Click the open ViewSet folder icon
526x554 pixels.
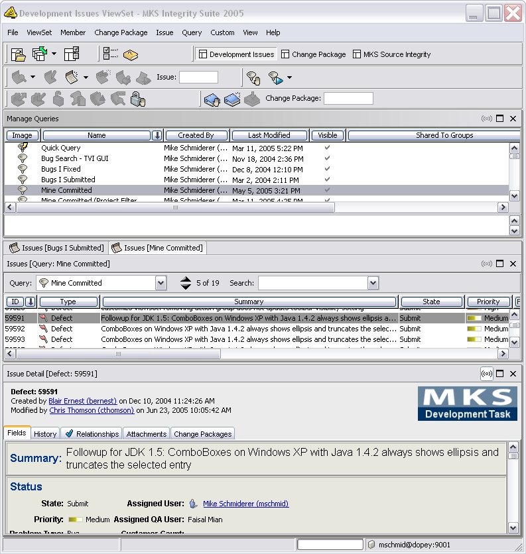coord(18,54)
